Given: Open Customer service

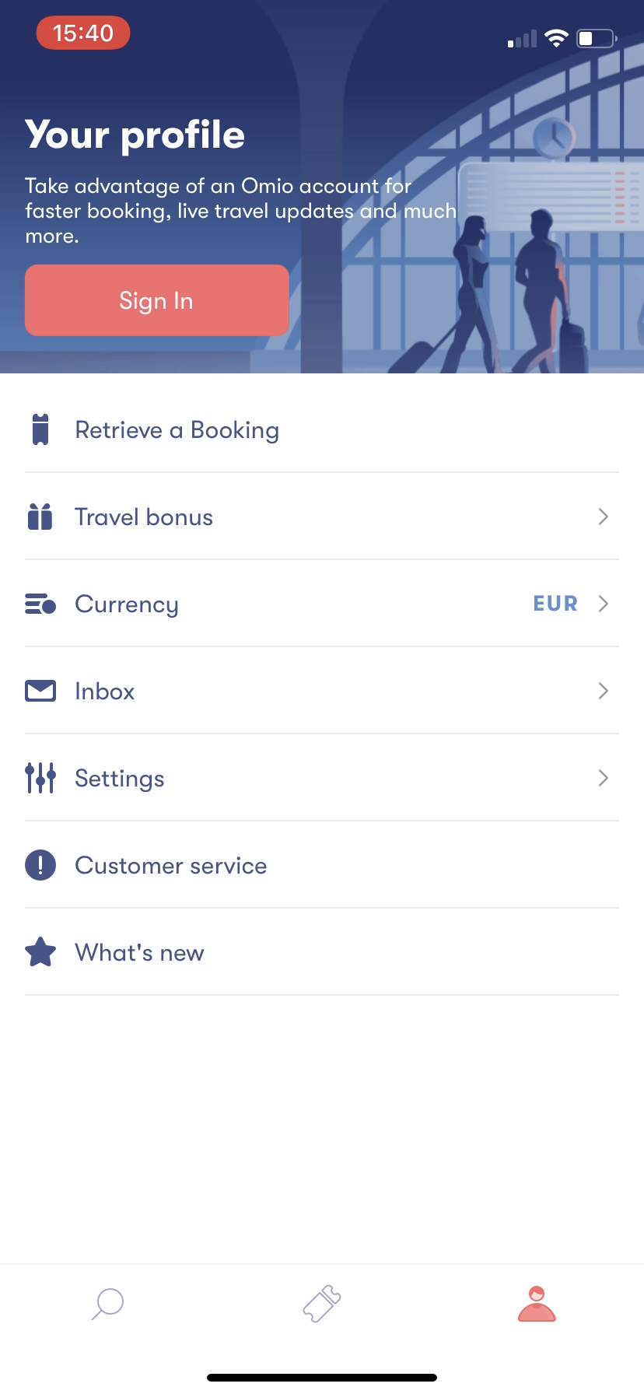Looking at the screenshot, I should point(171,866).
